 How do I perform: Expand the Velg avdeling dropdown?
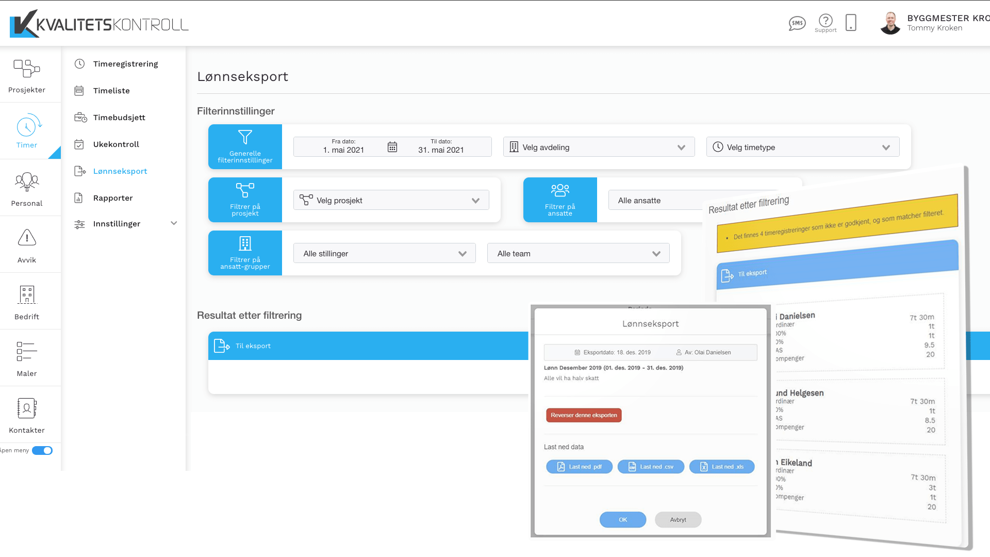pyautogui.click(x=599, y=147)
